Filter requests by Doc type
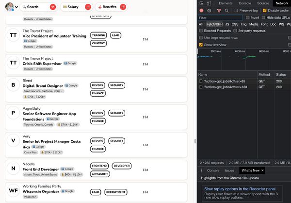Screen dimensions: 291x203 [273, 24]
